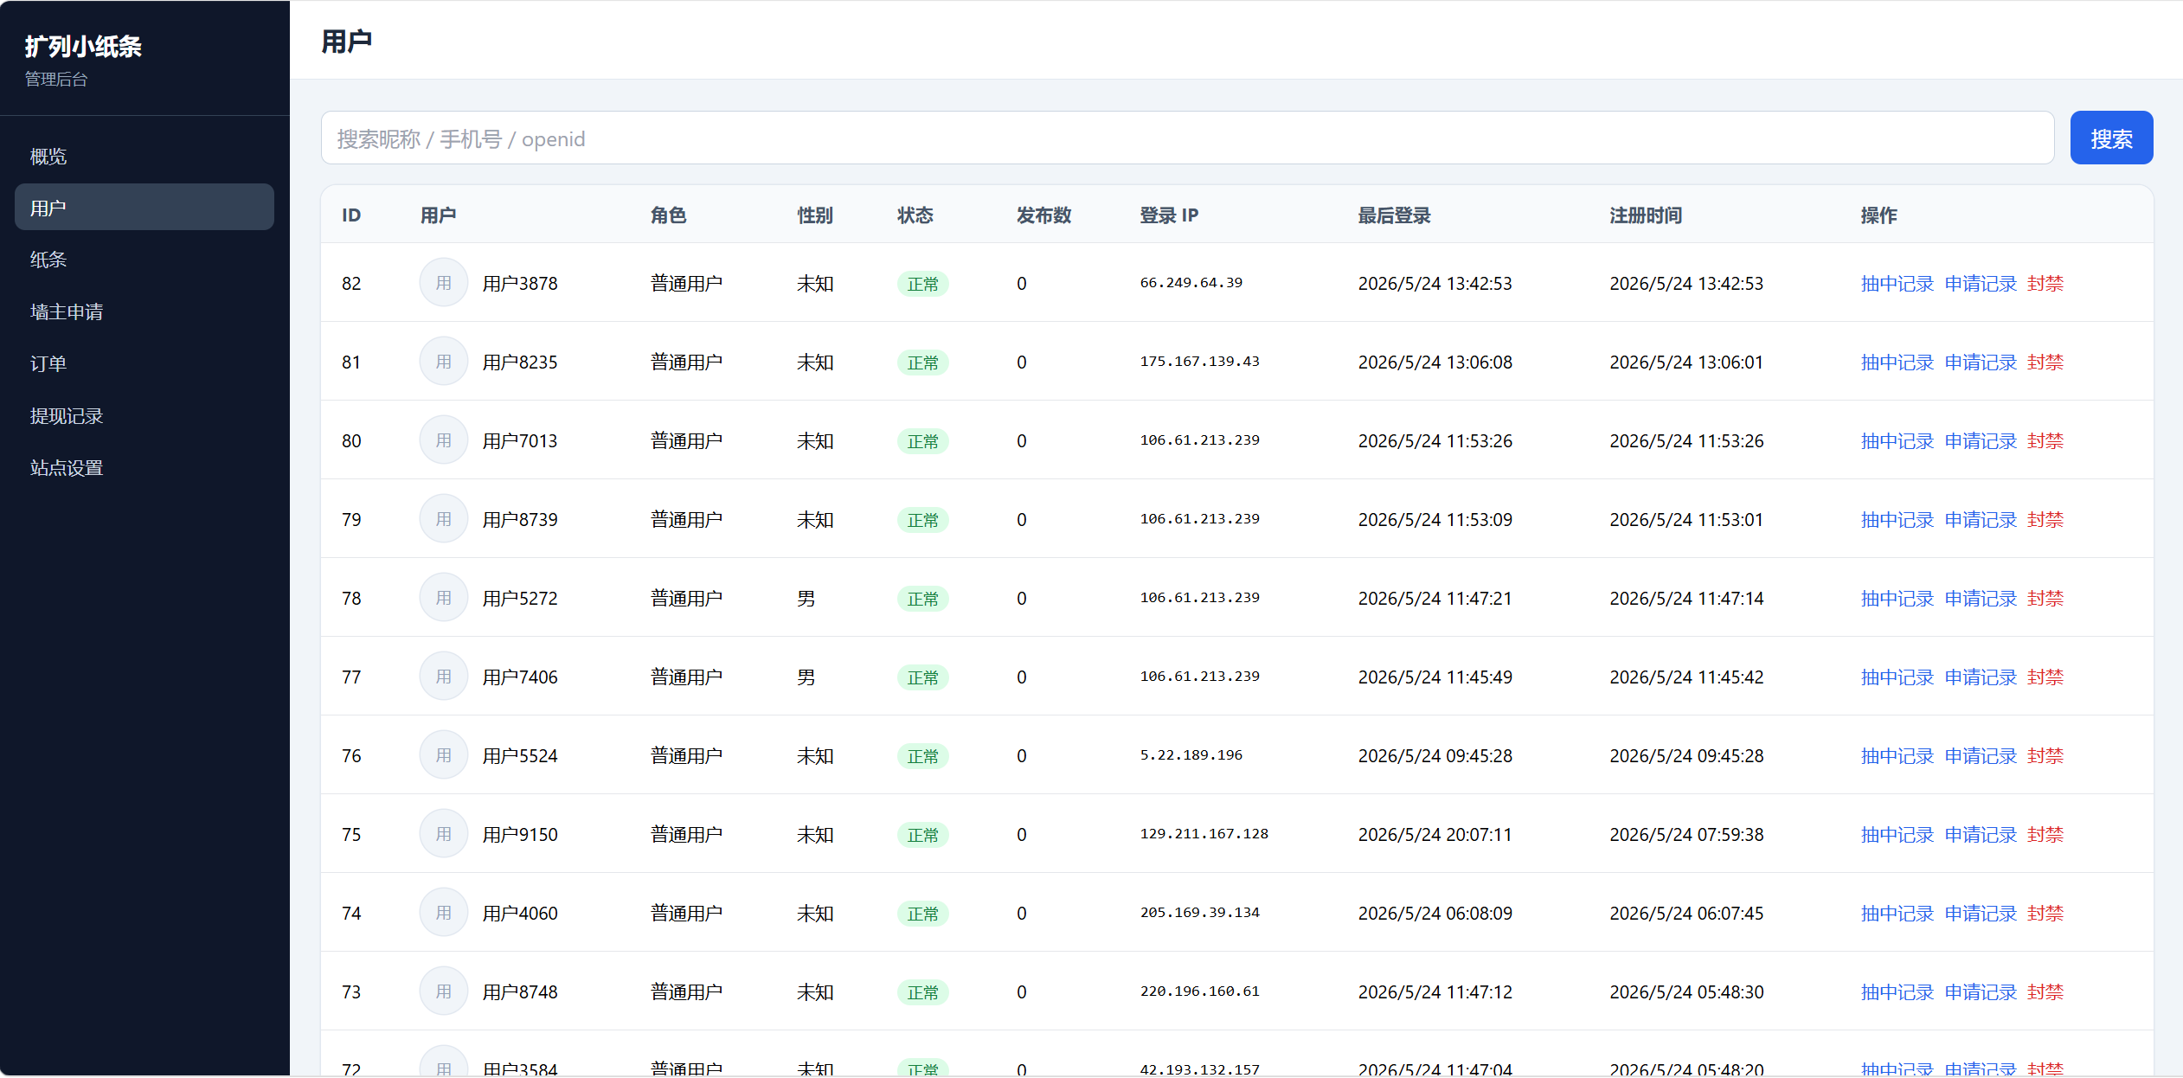
Task: Open 申请记录 for user ID 82
Action: coord(1981,284)
